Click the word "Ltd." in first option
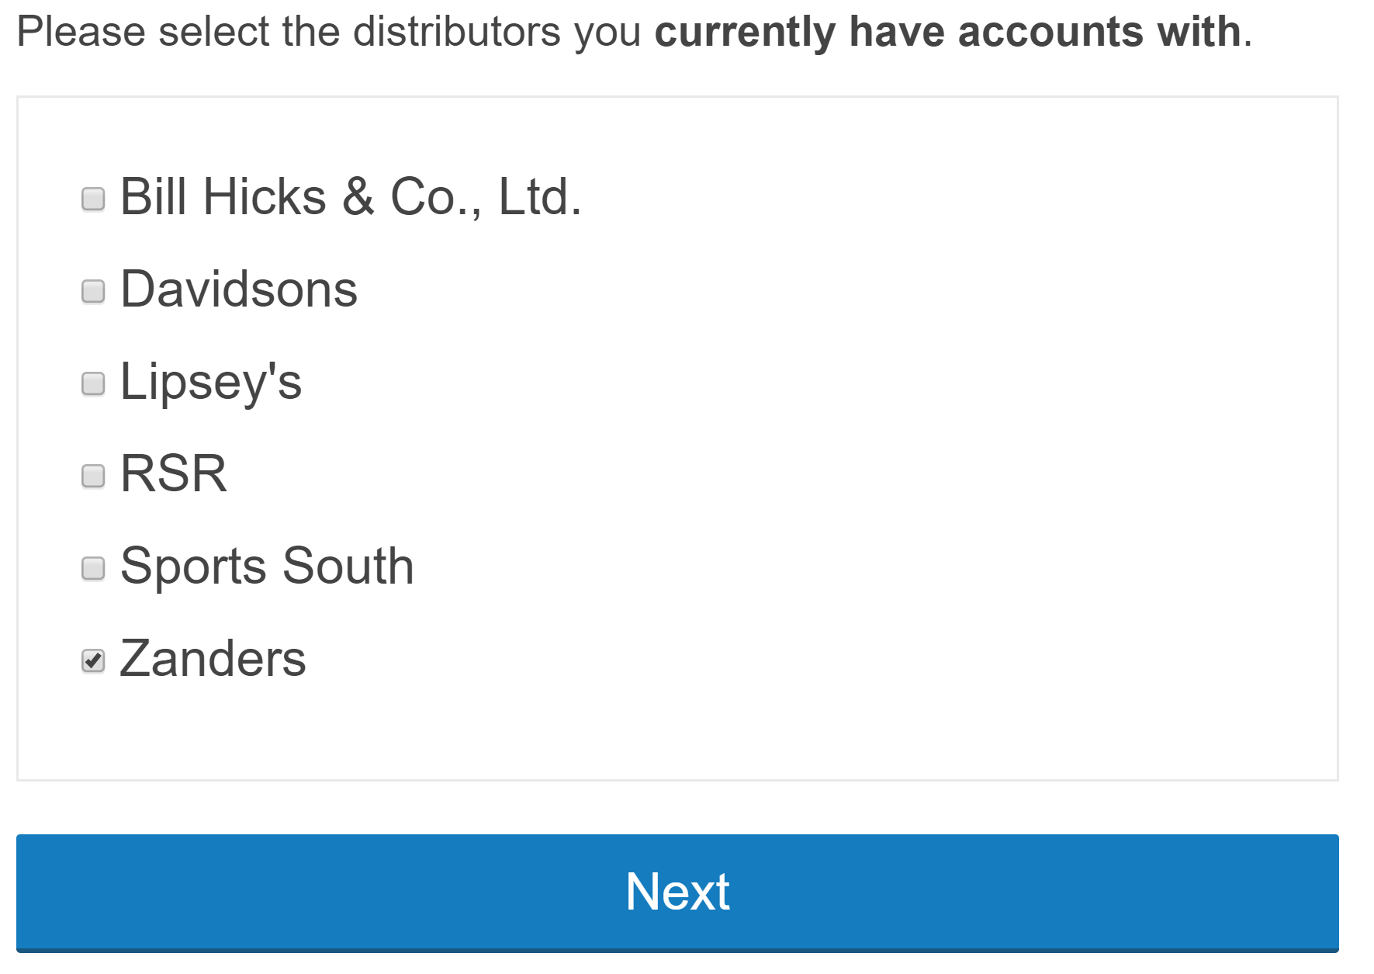Image resolution: width=1374 pixels, height=974 pixels. pyautogui.click(x=540, y=197)
